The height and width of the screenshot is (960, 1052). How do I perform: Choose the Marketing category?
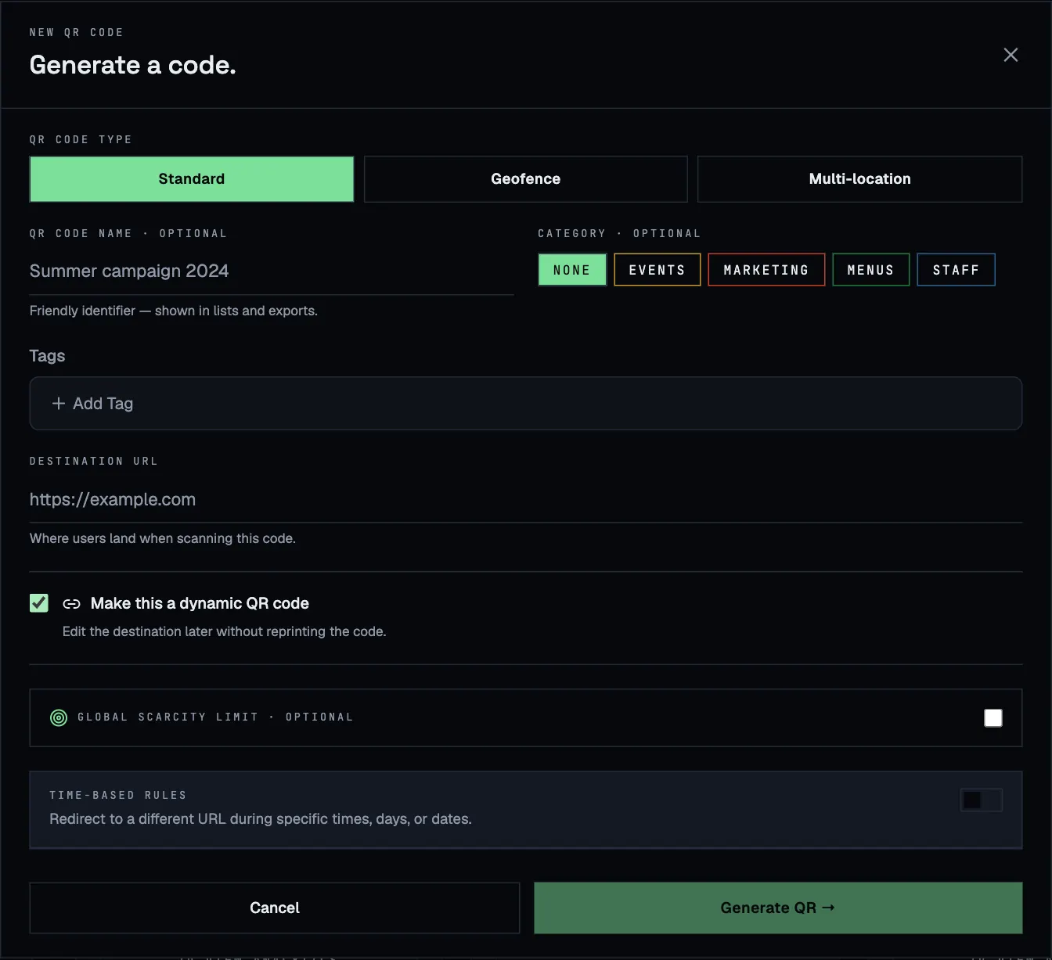766,270
